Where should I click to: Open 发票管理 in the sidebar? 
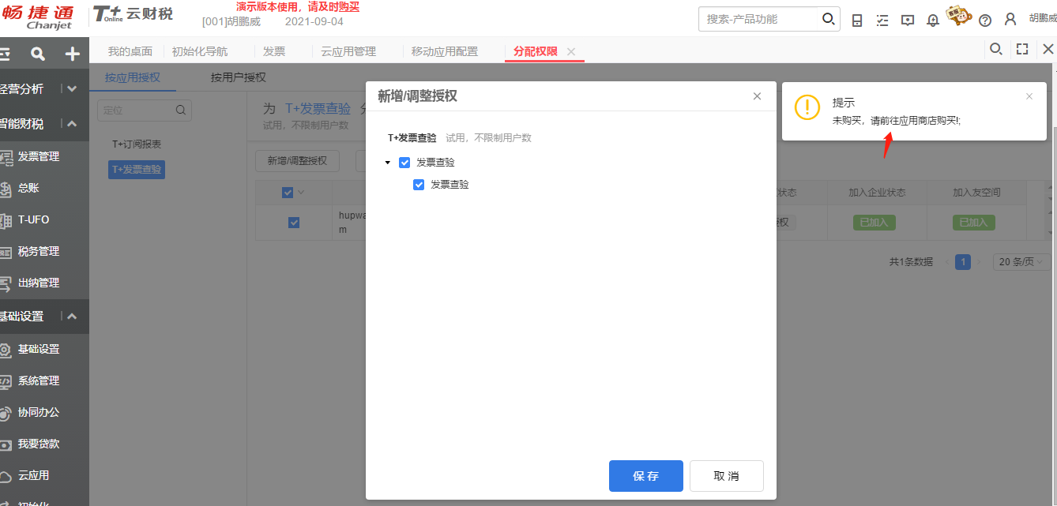(39, 156)
